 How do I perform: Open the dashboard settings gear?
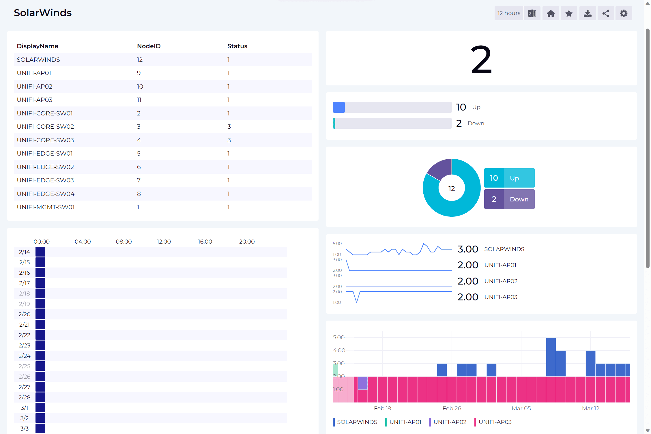pyautogui.click(x=624, y=13)
